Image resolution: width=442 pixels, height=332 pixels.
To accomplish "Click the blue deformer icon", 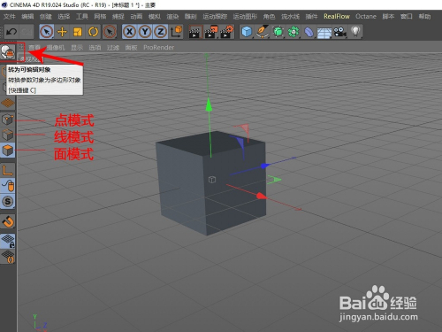I will (309, 32).
